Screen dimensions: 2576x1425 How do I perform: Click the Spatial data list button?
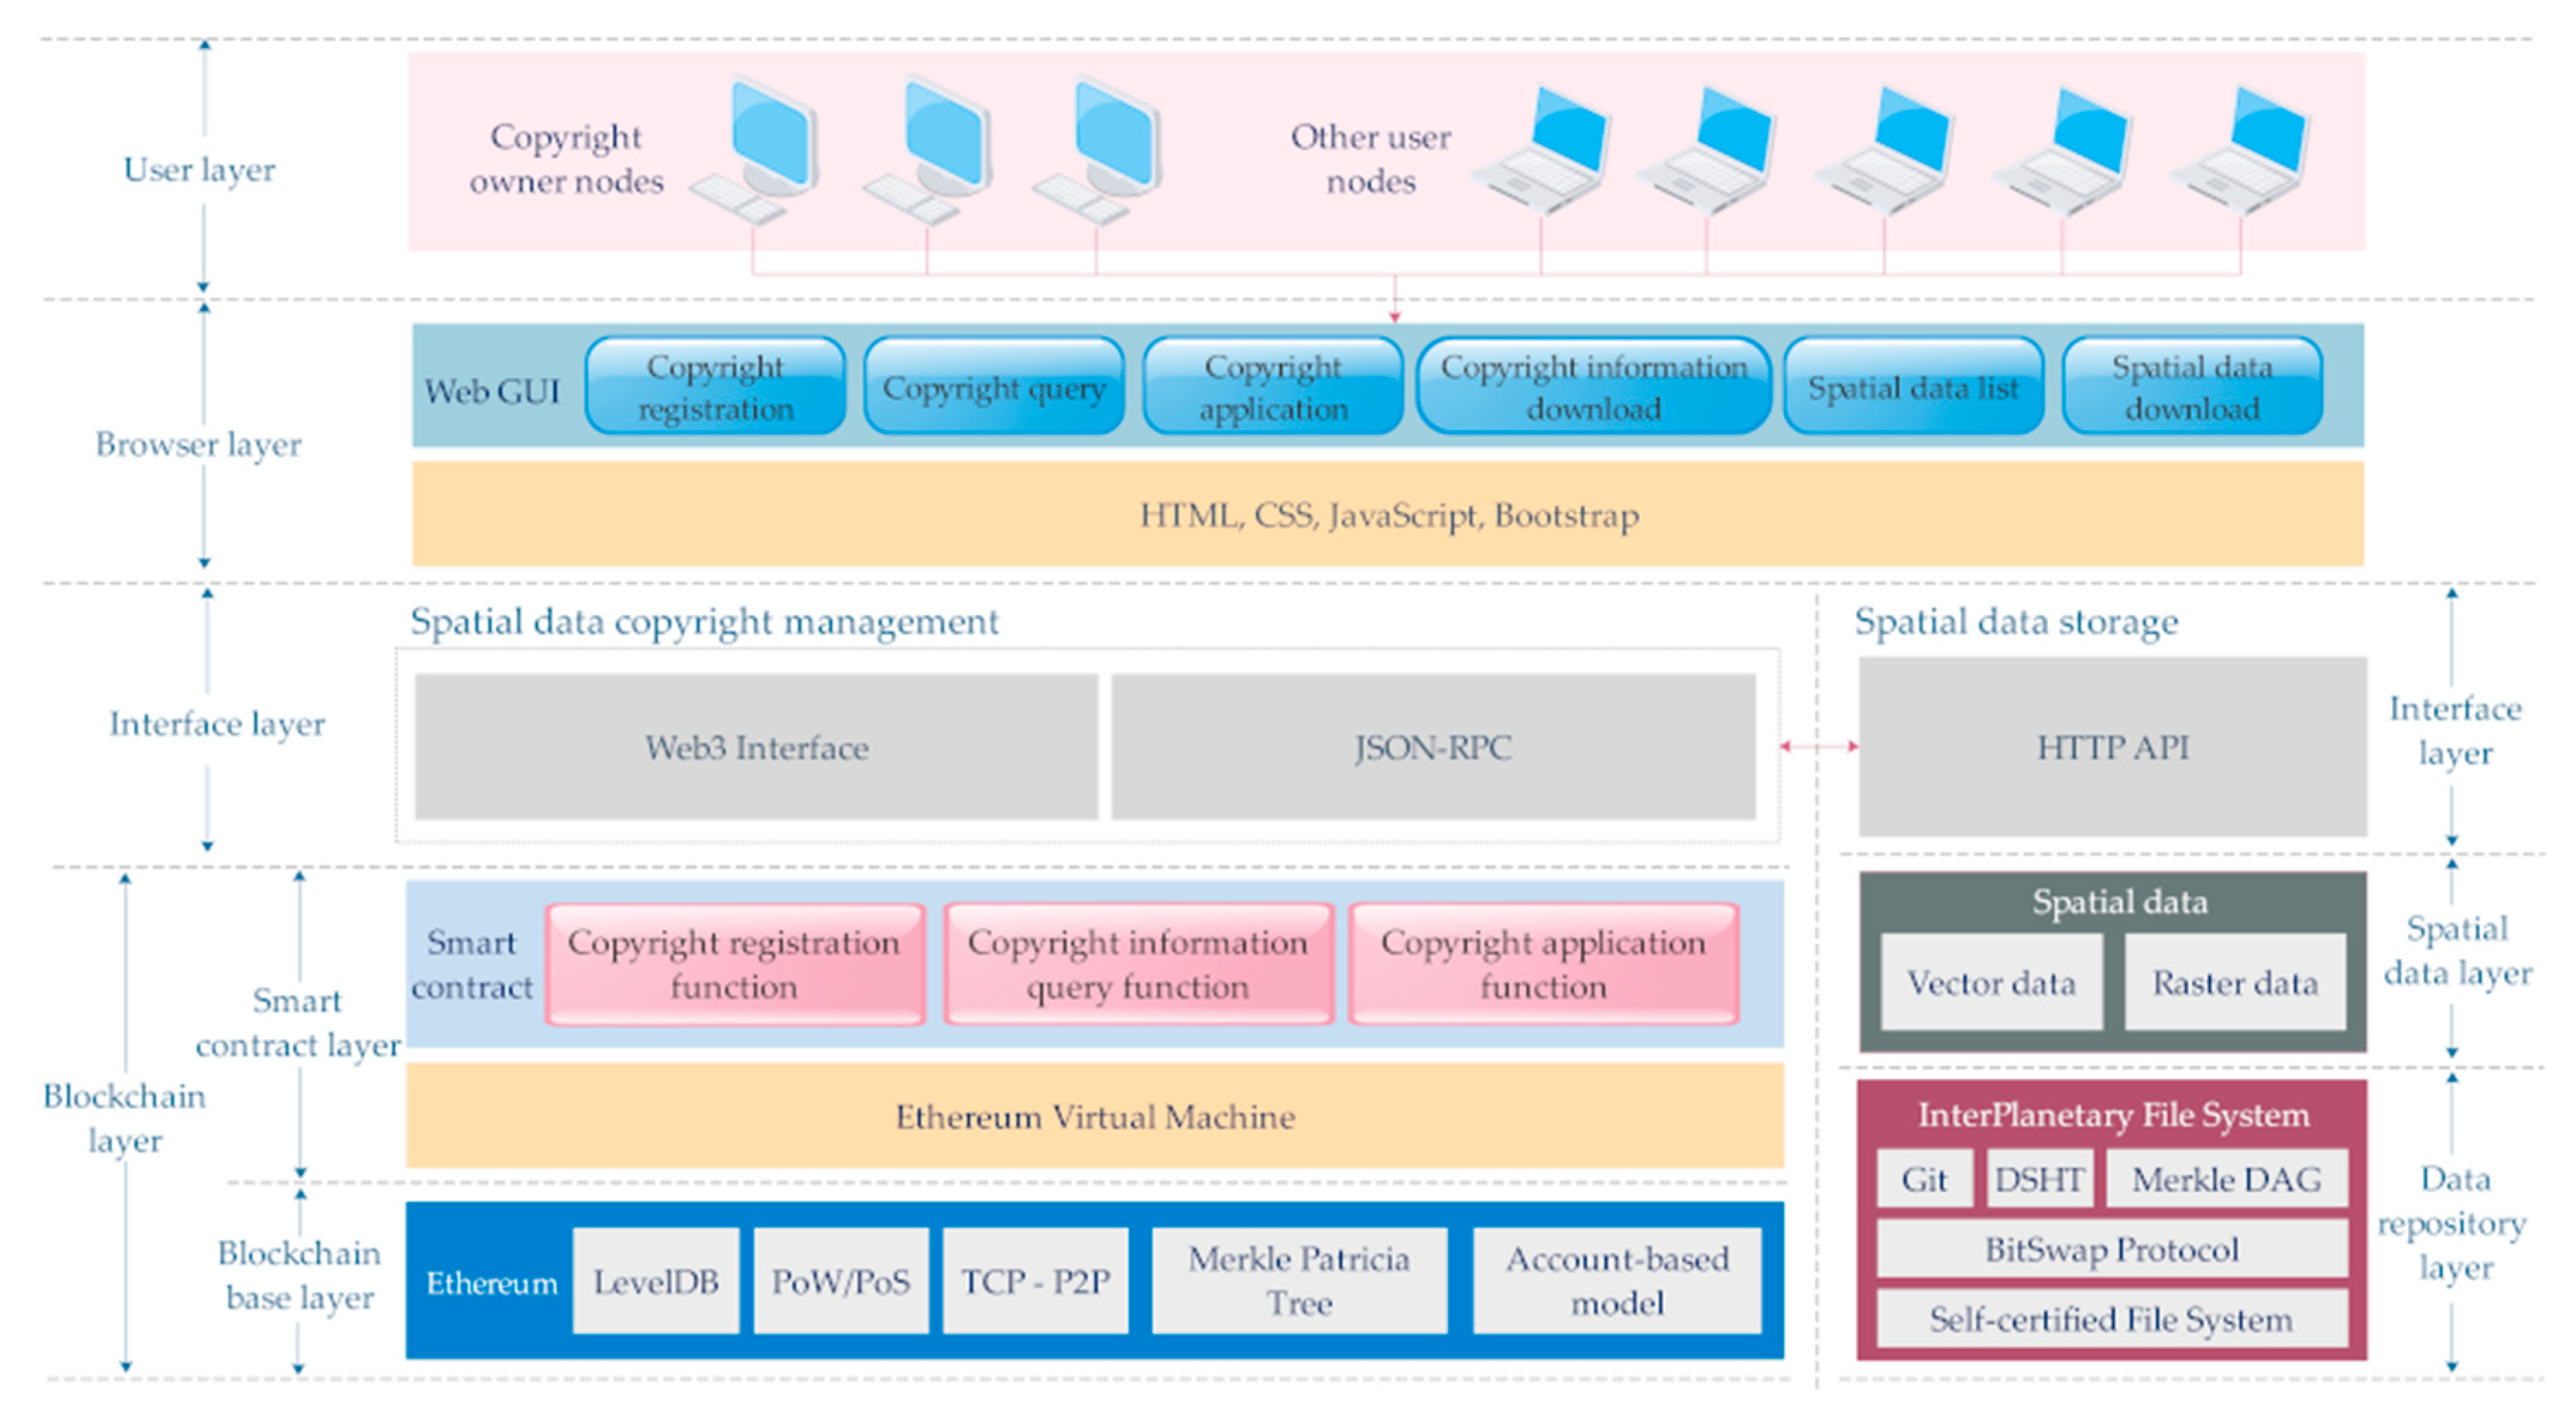1912,387
